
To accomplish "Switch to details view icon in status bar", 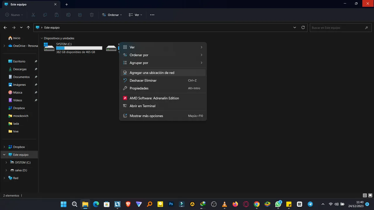I will 365,195.
